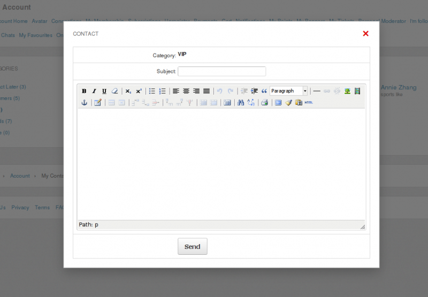Open the find and replace tool
Image resolution: width=428 pixels, height=297 pixels.
pyautogui.click(x=251, y=103)
